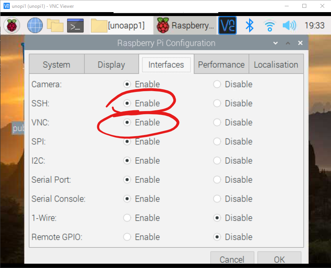Open the Bluetooth menu
Screen dimensions: 331x268
(249, 25)
